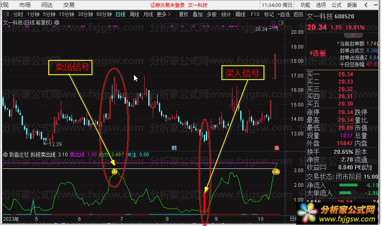The image size is (382, 226).
Task: Click the 买一 price 20.34
Action: click(x=346, y=74)
